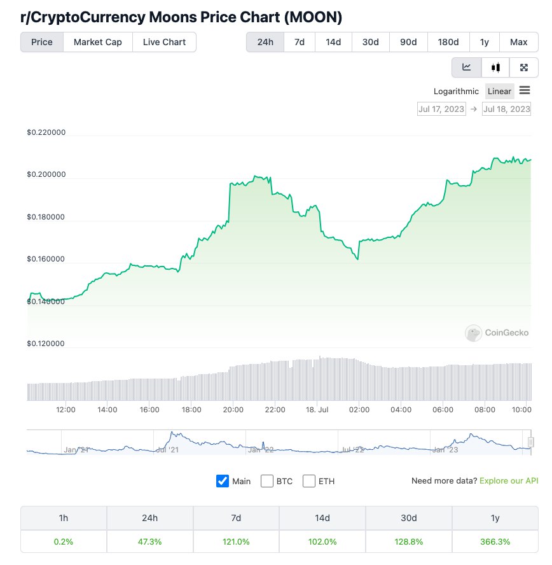The image size is (552, 565).
Task: Open the Live Chart tab
Action: click(x=164, y=42)
